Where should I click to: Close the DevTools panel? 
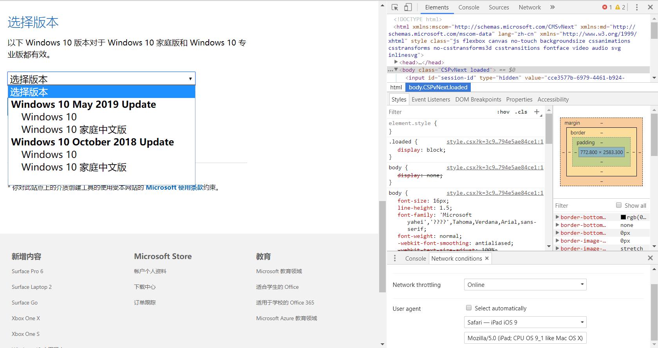(x=650, y=7)
